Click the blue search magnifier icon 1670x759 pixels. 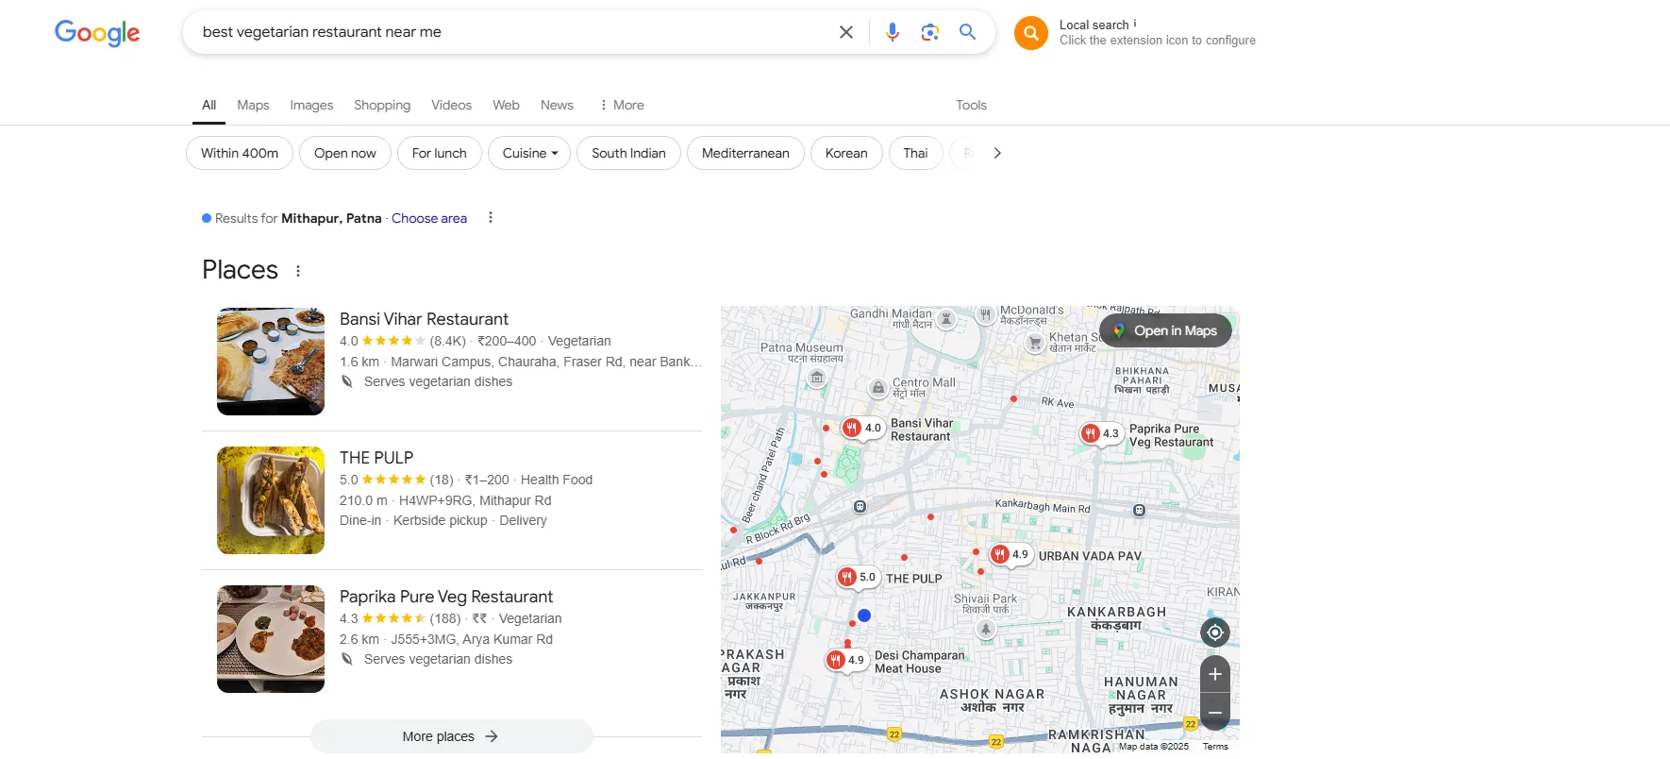[968, 32]
